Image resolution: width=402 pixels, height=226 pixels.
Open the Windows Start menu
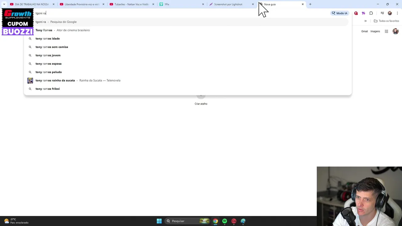coord(159,221)
